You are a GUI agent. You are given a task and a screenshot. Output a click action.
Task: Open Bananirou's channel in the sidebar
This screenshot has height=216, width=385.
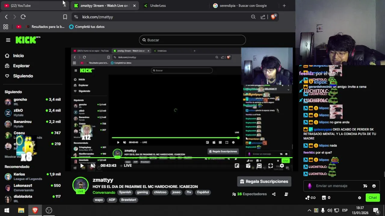pos(32,124)
